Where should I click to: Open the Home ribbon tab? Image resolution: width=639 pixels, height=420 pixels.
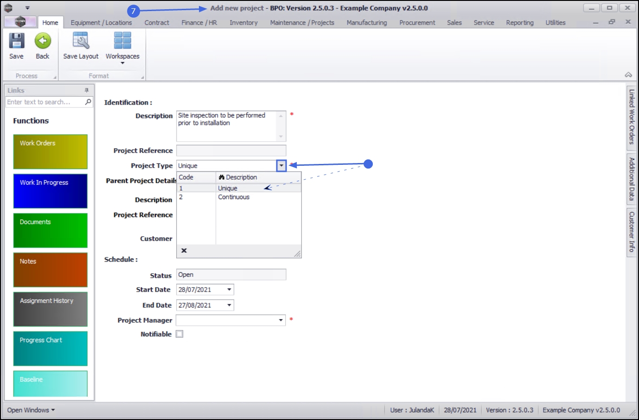click(50, 23)
